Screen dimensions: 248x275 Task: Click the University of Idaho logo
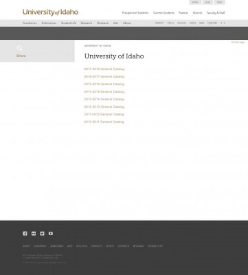click(x=50, y=12)
